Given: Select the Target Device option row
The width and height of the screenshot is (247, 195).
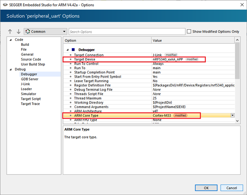Looking at the screenshot, I should [149, 59].
